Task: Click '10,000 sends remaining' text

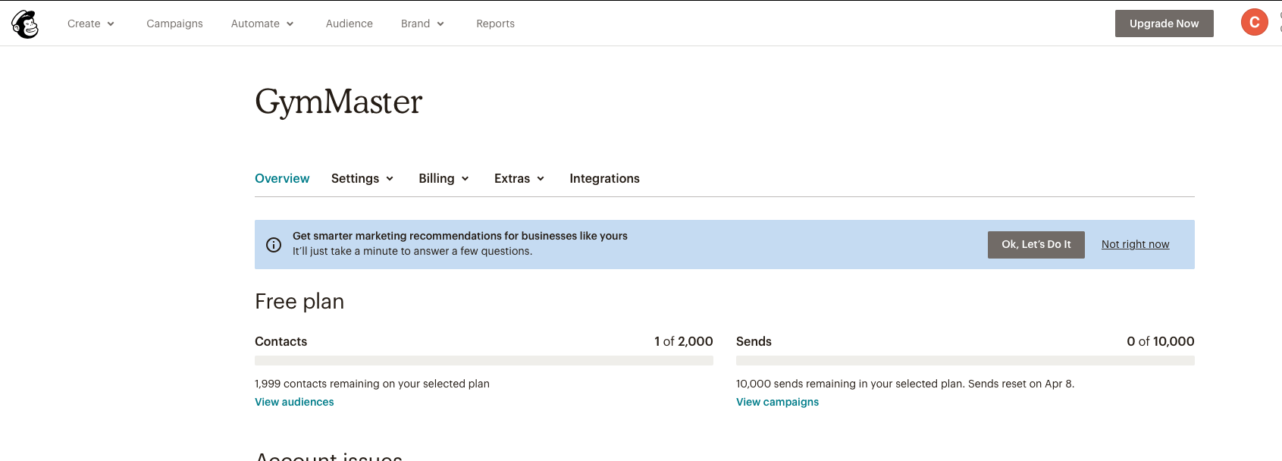Action: pos(905,384)
